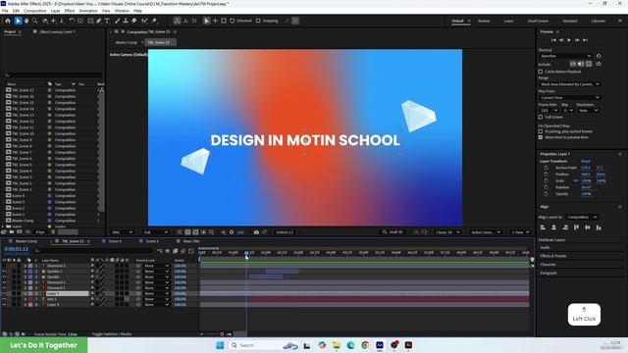Click Align Top icon in Align panel

(576, 227)
